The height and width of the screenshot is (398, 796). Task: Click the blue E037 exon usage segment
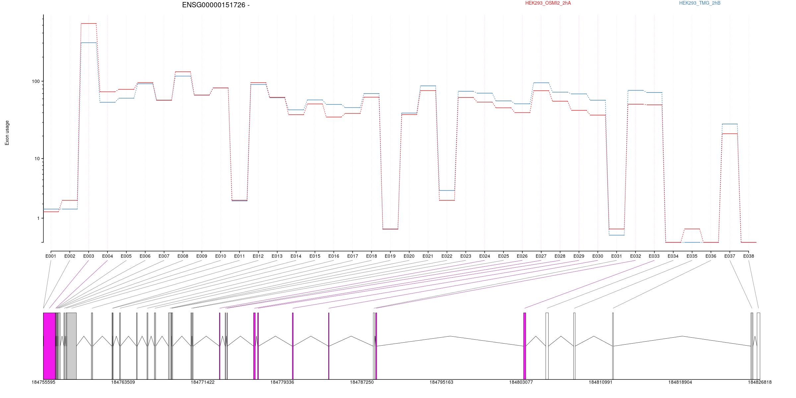(x=730, y=124)
